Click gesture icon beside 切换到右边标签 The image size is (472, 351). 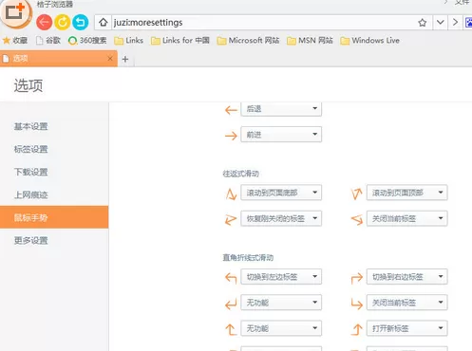point(357,278)
